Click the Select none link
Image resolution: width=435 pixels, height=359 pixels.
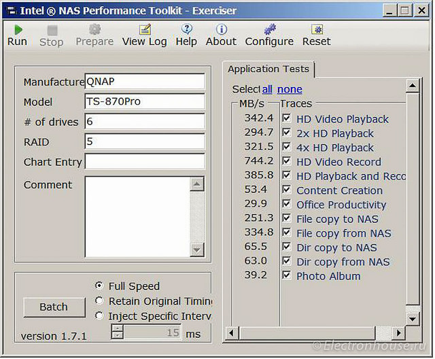click(290, 89)
